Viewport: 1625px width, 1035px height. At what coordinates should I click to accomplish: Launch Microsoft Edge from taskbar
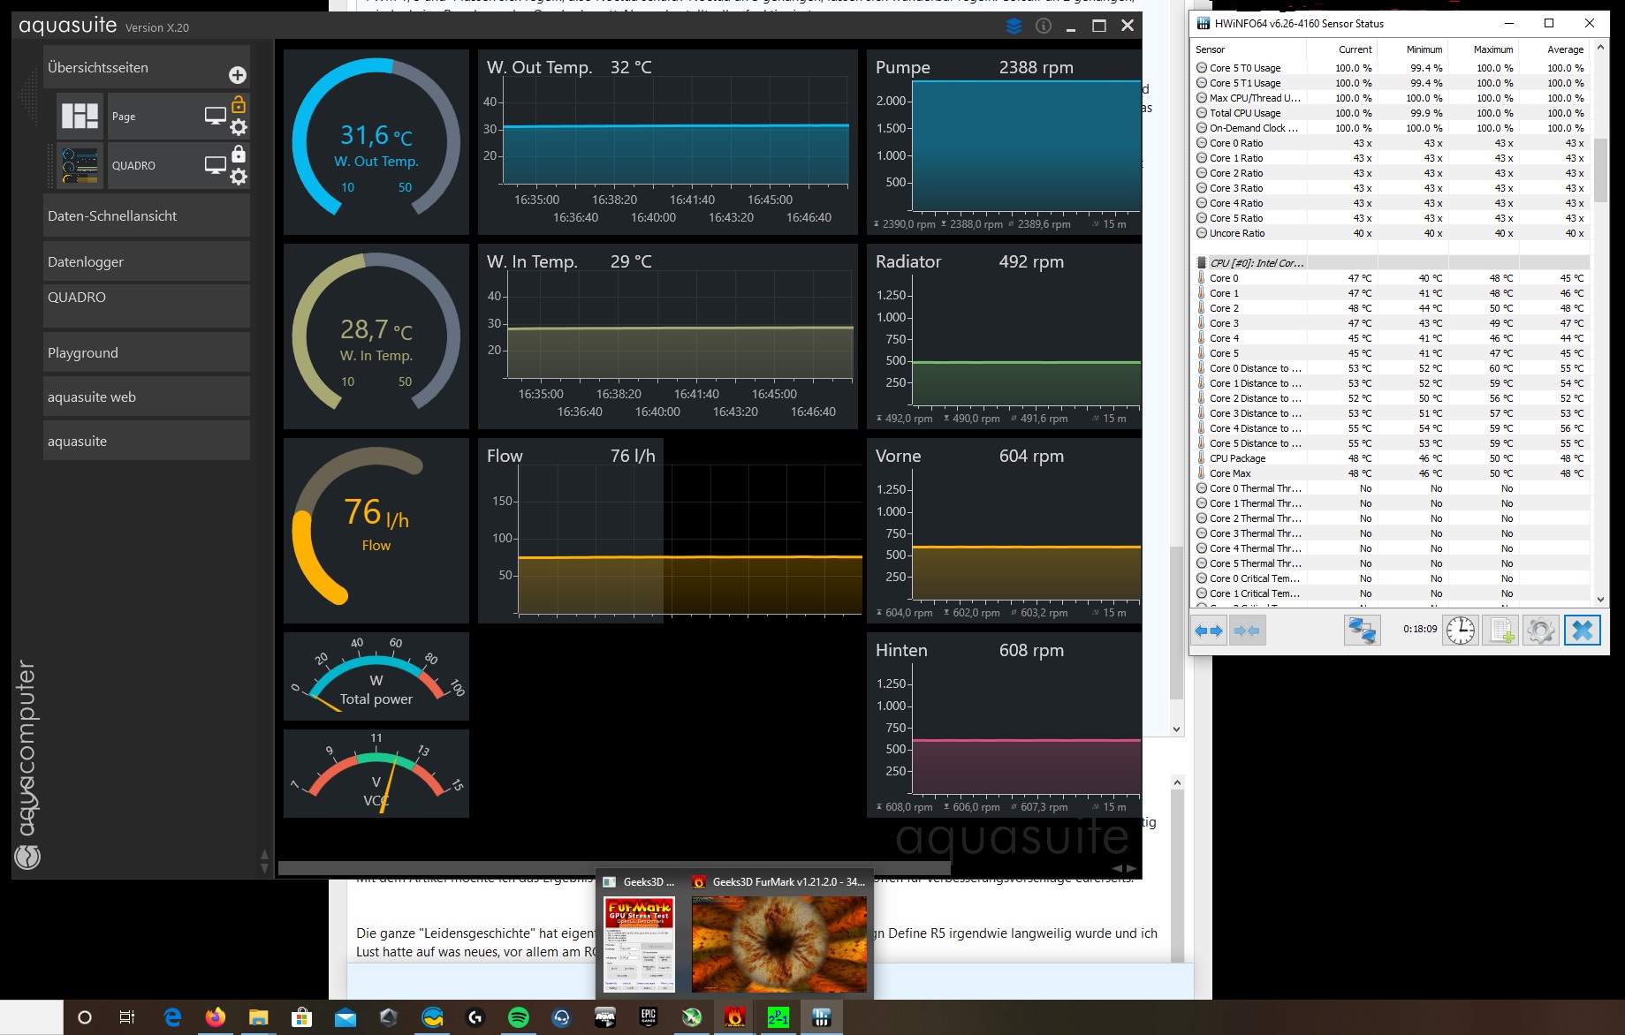[172, 1017]
